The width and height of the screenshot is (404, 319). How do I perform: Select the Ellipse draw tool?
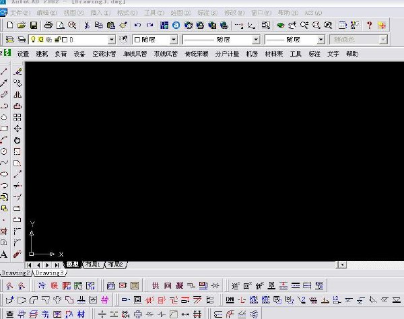tap(4, 174)
